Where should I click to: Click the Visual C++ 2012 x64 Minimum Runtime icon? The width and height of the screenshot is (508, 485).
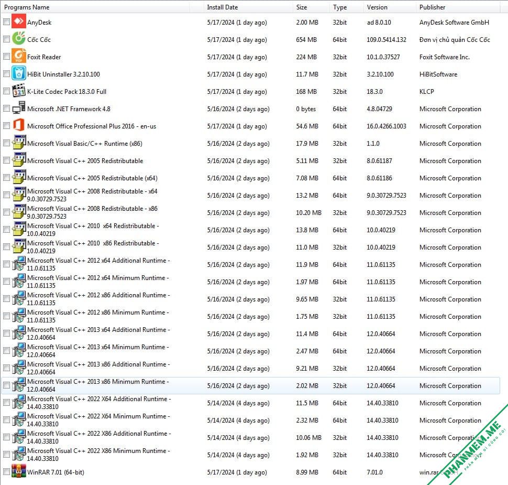(19, 281)
